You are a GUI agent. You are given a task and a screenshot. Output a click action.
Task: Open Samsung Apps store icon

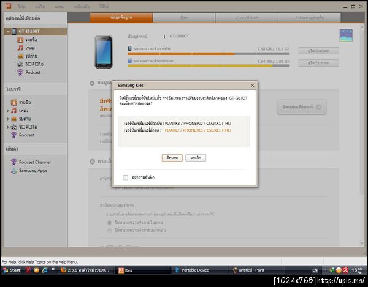[x=14, y=170]
